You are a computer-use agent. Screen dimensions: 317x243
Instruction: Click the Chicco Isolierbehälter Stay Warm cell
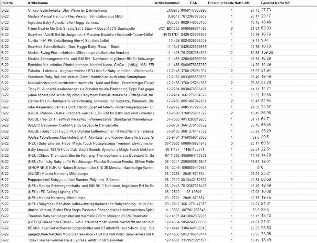point(67,10)
